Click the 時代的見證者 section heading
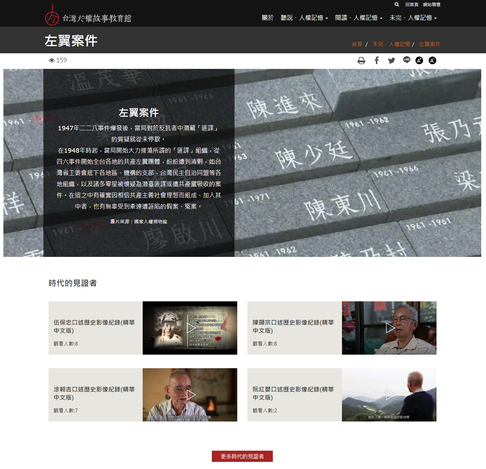 (73, 283)
